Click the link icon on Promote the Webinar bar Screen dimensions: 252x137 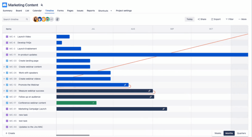pyautogui.click(x=125, y=85)
